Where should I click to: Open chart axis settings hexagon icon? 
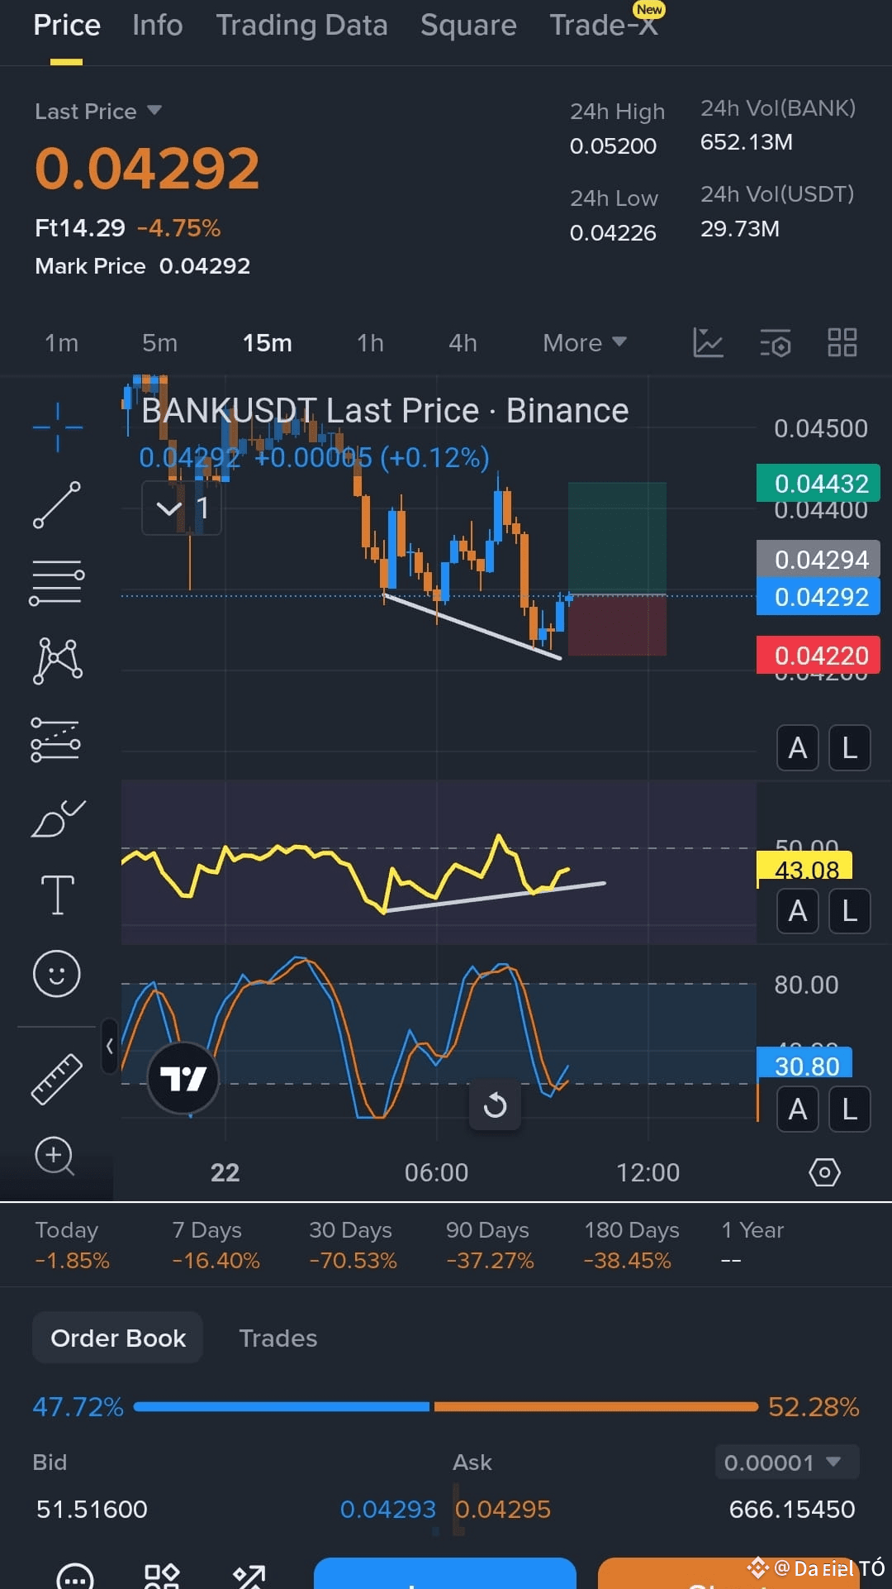point(824,1172)
